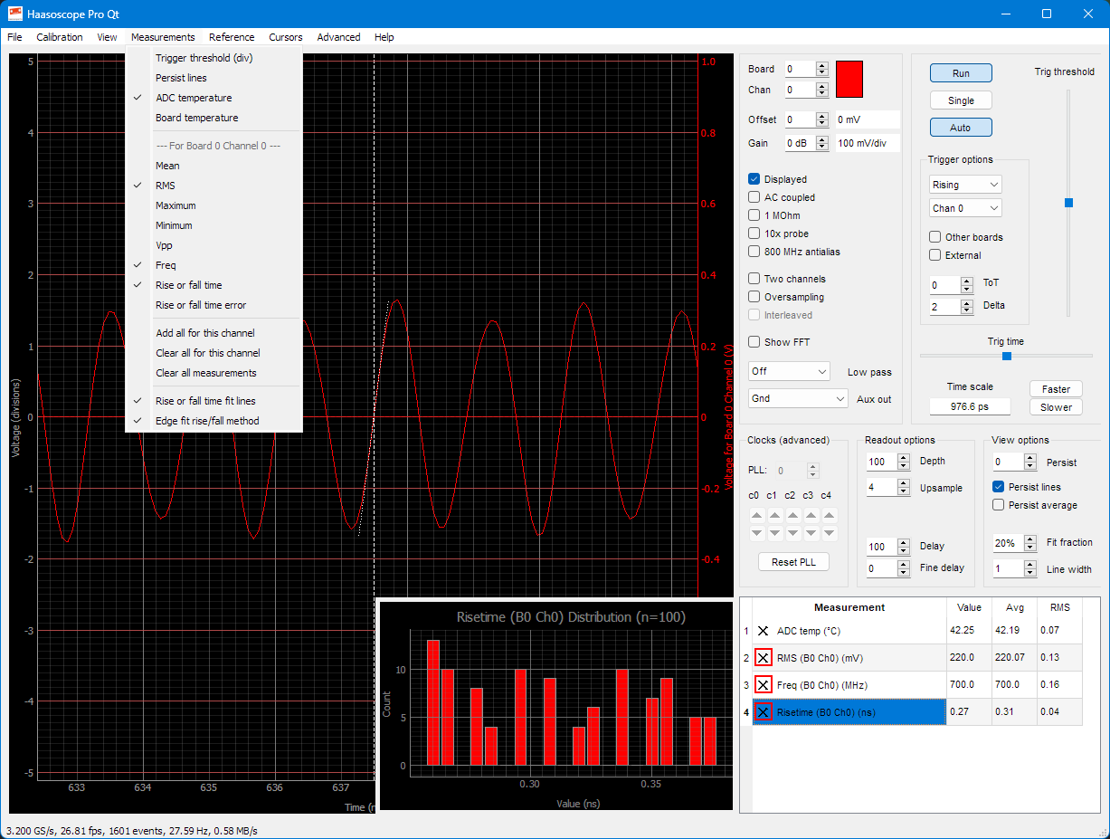This screenshot has width=1110, height=839.
Task: Remove the RMS (B0 Ch0) measurement
Action: pyautogui.click(x=763, y=658)
